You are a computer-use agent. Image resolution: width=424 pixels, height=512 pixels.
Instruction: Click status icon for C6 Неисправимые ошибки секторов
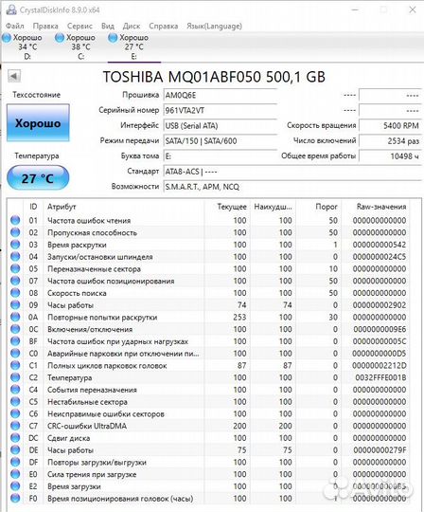15,413
